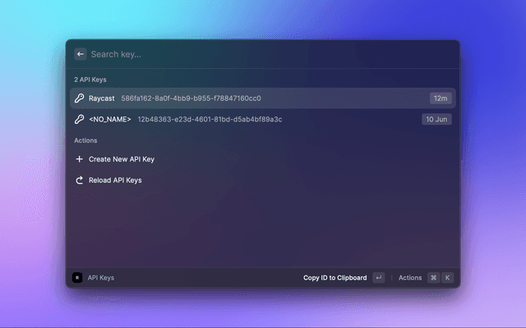Click the 12m timestamp badge

coord(440,98)
